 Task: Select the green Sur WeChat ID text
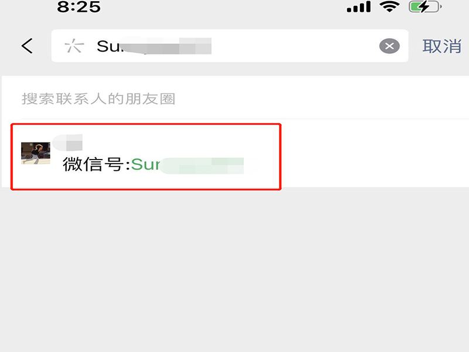[x=145, y=164]
